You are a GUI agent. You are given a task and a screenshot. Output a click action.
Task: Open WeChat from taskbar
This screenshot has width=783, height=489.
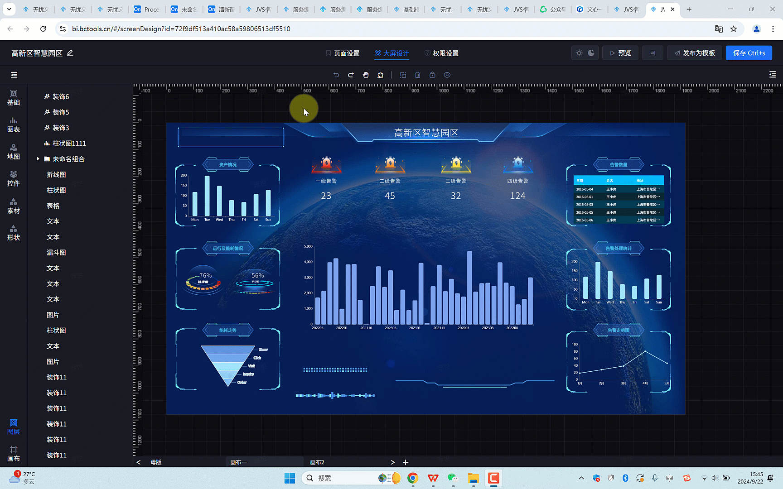[453, 478]
